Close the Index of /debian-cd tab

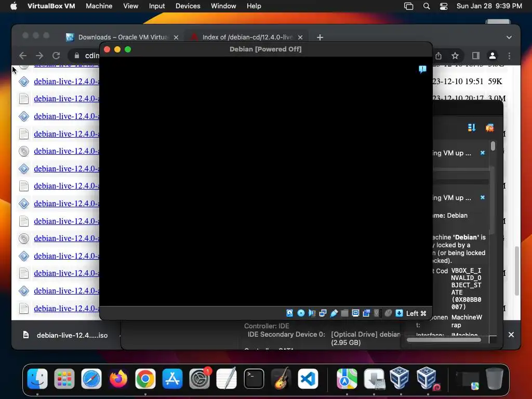pyautogui.click(x=300, y=37)
